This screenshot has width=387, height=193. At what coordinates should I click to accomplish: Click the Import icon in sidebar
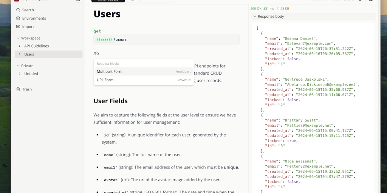[18, 27]
